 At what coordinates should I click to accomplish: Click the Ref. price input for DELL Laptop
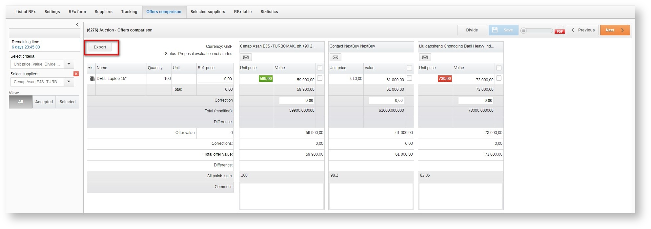(215, 79)
